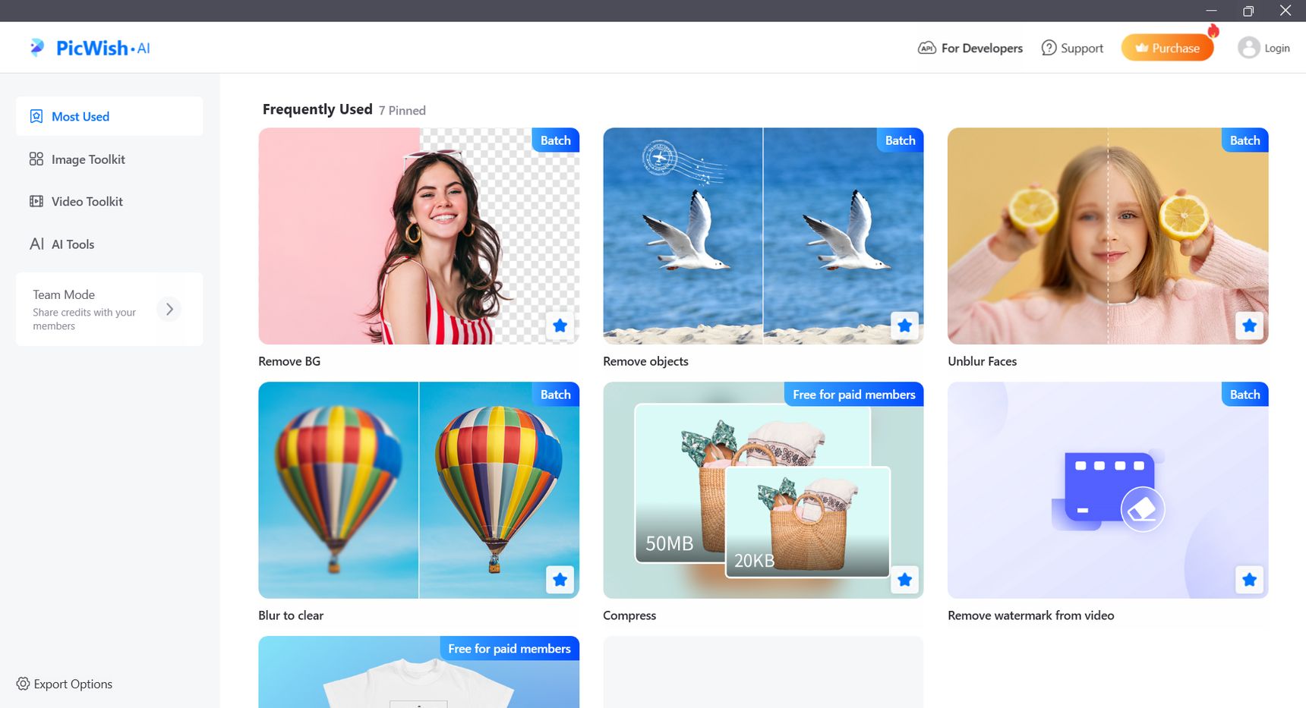Click the Most Used sidebar icon
1306x708 pixels.
tap(36, 116)
